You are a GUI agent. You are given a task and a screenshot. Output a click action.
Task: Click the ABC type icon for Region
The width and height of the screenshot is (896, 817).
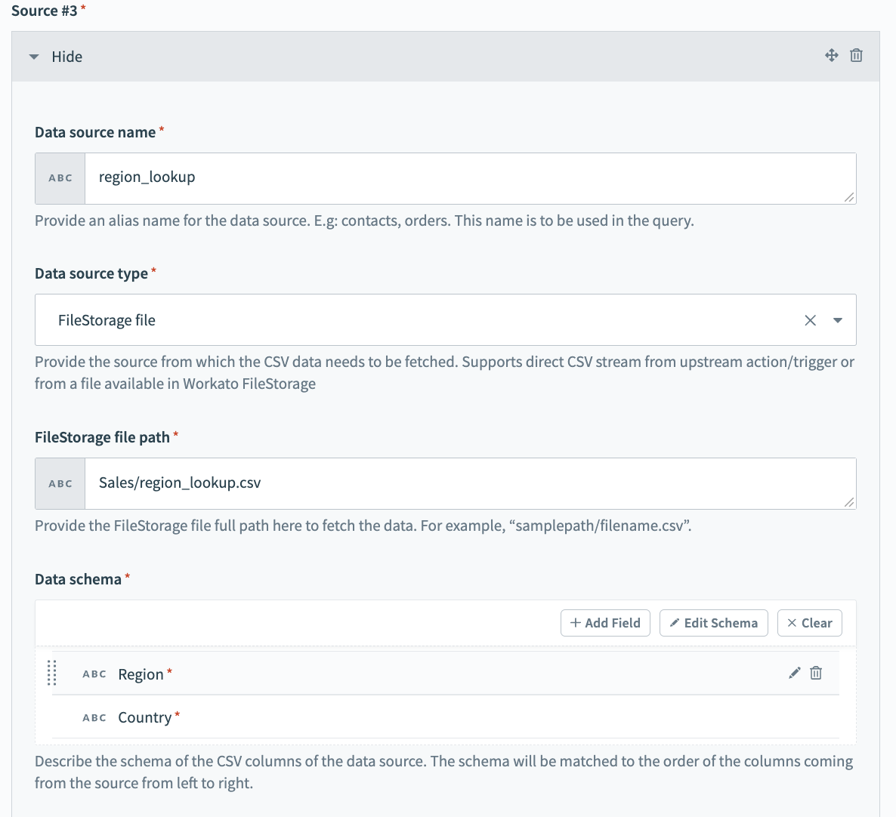point(94,674)
